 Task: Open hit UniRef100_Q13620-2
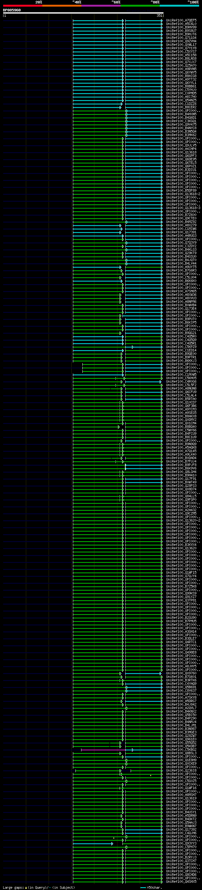183,521
